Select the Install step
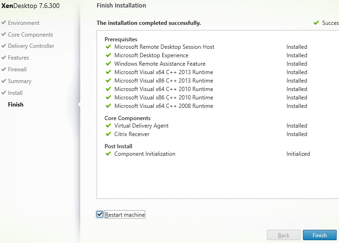This screenshot has width=339, height=243. point(15,93)
